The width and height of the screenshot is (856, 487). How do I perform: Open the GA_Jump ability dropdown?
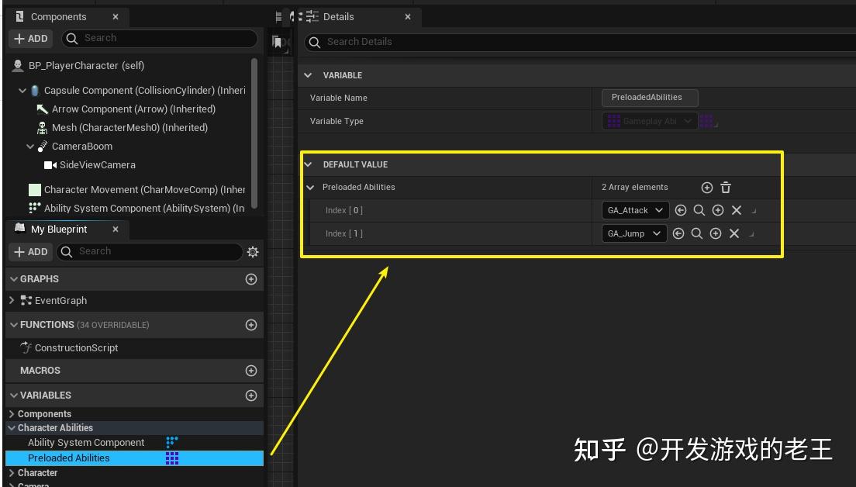coord(633,233)
